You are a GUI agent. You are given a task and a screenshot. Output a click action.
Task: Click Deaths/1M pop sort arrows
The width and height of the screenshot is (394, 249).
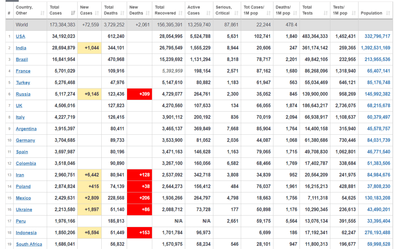[x=295, y=13]
